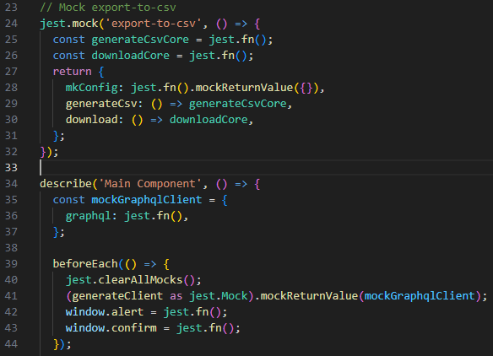Click line number 33 in gutter

pos(11,168)
